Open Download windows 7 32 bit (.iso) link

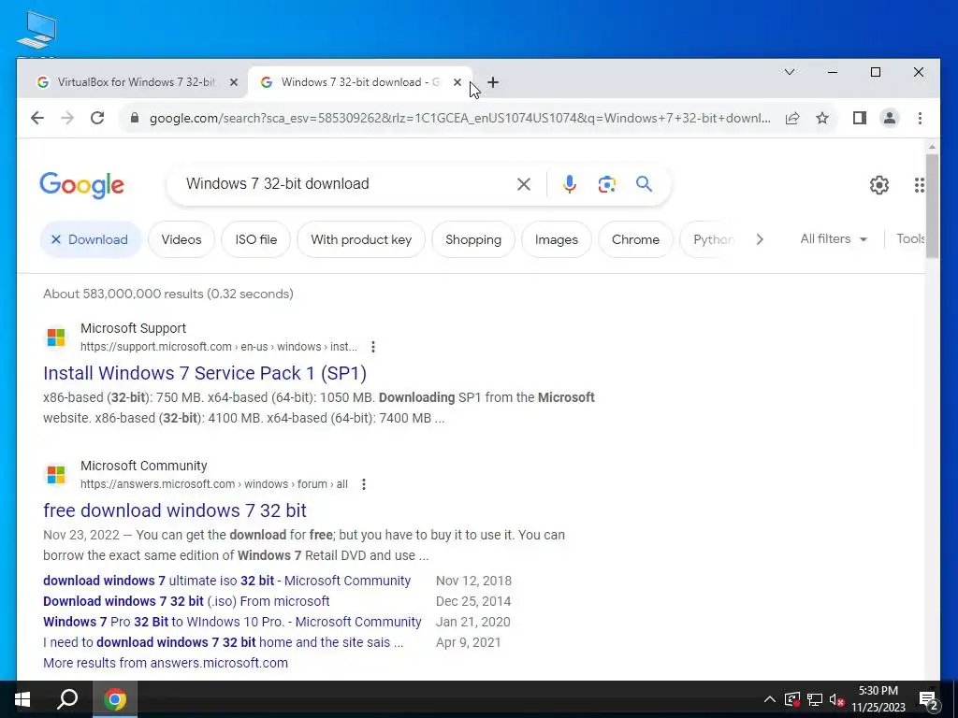coord(186,601)
